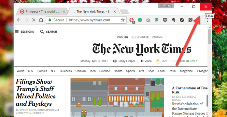Viewport: 227px width, 117px height.
Task: Maximize the Chrome window
Action: click(x=194, y=6)
